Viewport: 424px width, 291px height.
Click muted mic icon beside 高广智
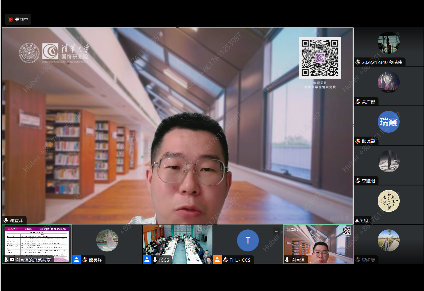point(358,102)
